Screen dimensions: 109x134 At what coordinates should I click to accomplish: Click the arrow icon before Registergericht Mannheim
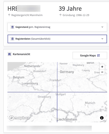pos(9,15)
